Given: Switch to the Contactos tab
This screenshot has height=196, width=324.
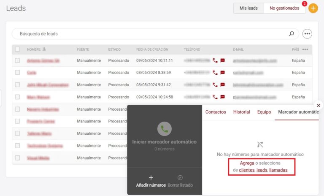Looking at the screenshot, I should [216, 112].
